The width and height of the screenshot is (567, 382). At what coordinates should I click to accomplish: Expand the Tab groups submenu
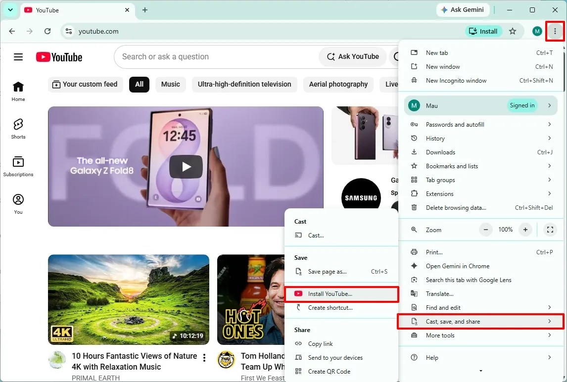481,180
